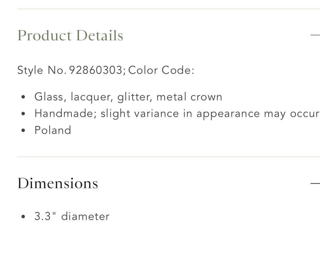332x278 pixels.
Task: Click the style number 92860303
Action: tap(96, 70)
